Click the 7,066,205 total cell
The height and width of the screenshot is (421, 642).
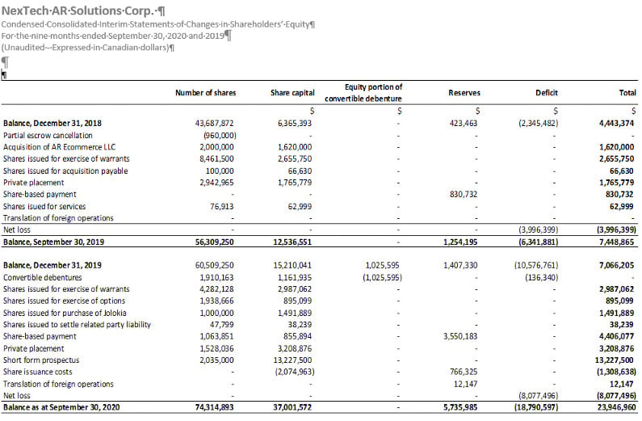pos(616,265)
